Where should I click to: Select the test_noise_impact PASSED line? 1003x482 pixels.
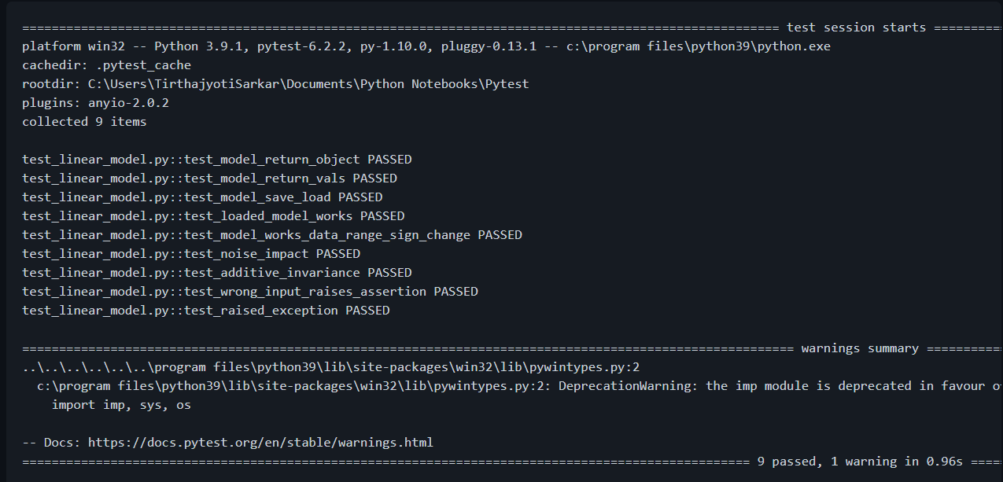tap(191, 254)
